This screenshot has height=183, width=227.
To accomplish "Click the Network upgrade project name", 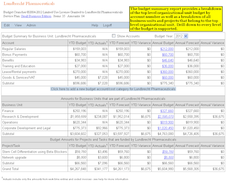I will [14, 157].
